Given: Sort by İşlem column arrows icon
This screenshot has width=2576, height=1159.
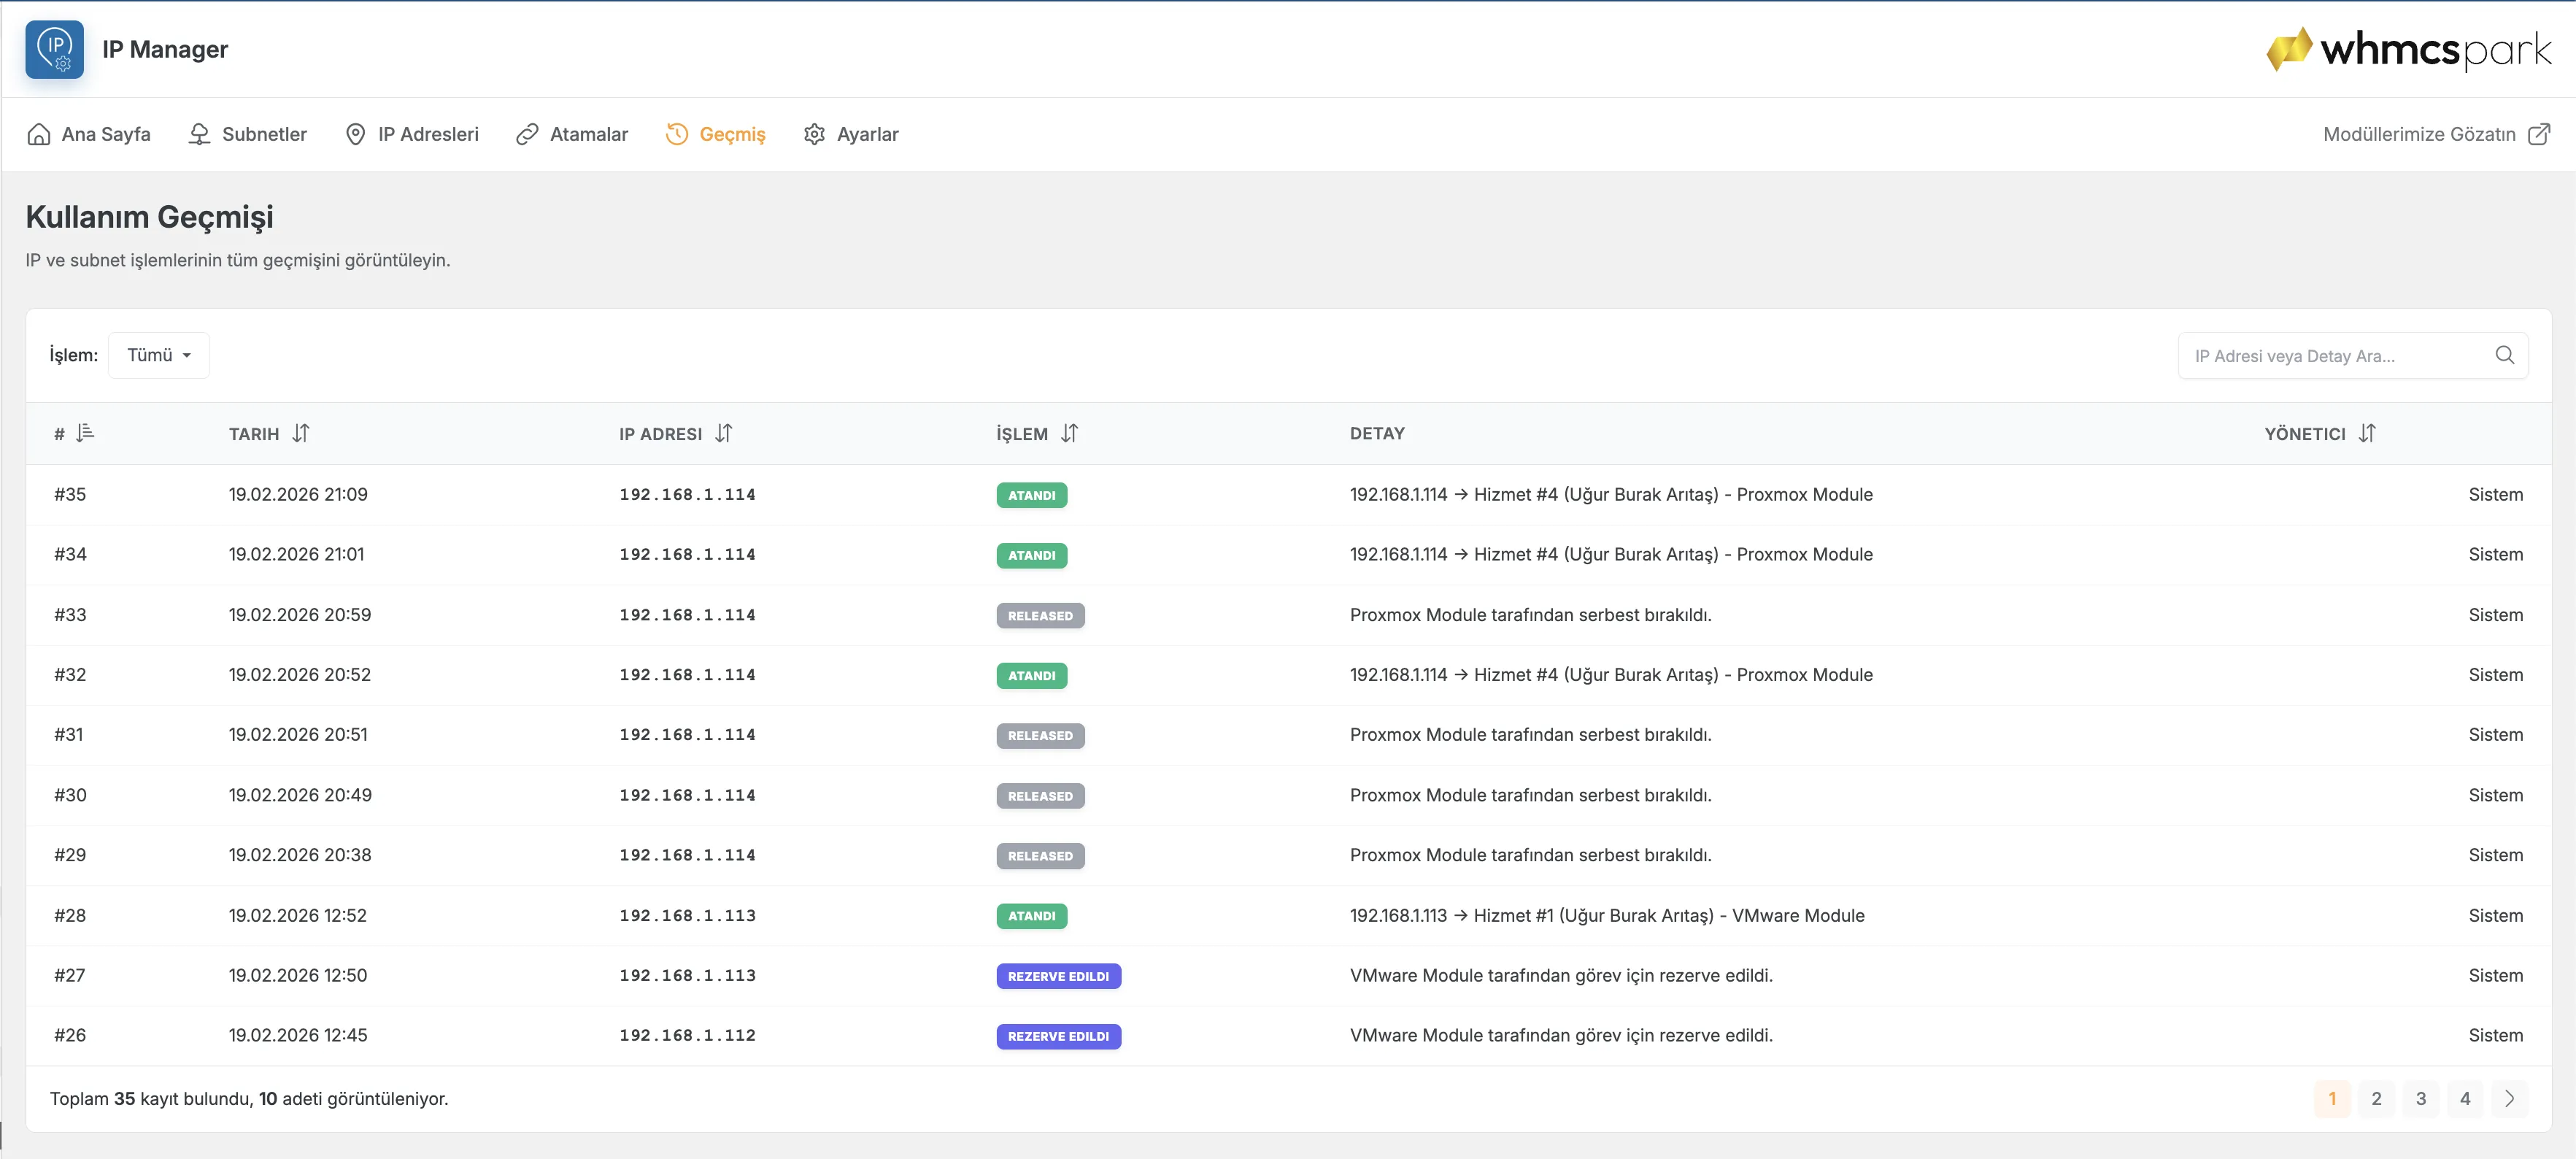Looking at the screenshot, I should tap(1070, 433).
